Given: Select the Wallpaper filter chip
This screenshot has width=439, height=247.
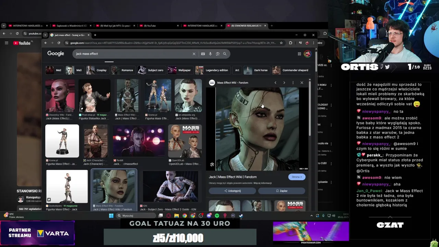Looking at the screenshot, I should 180,70.
